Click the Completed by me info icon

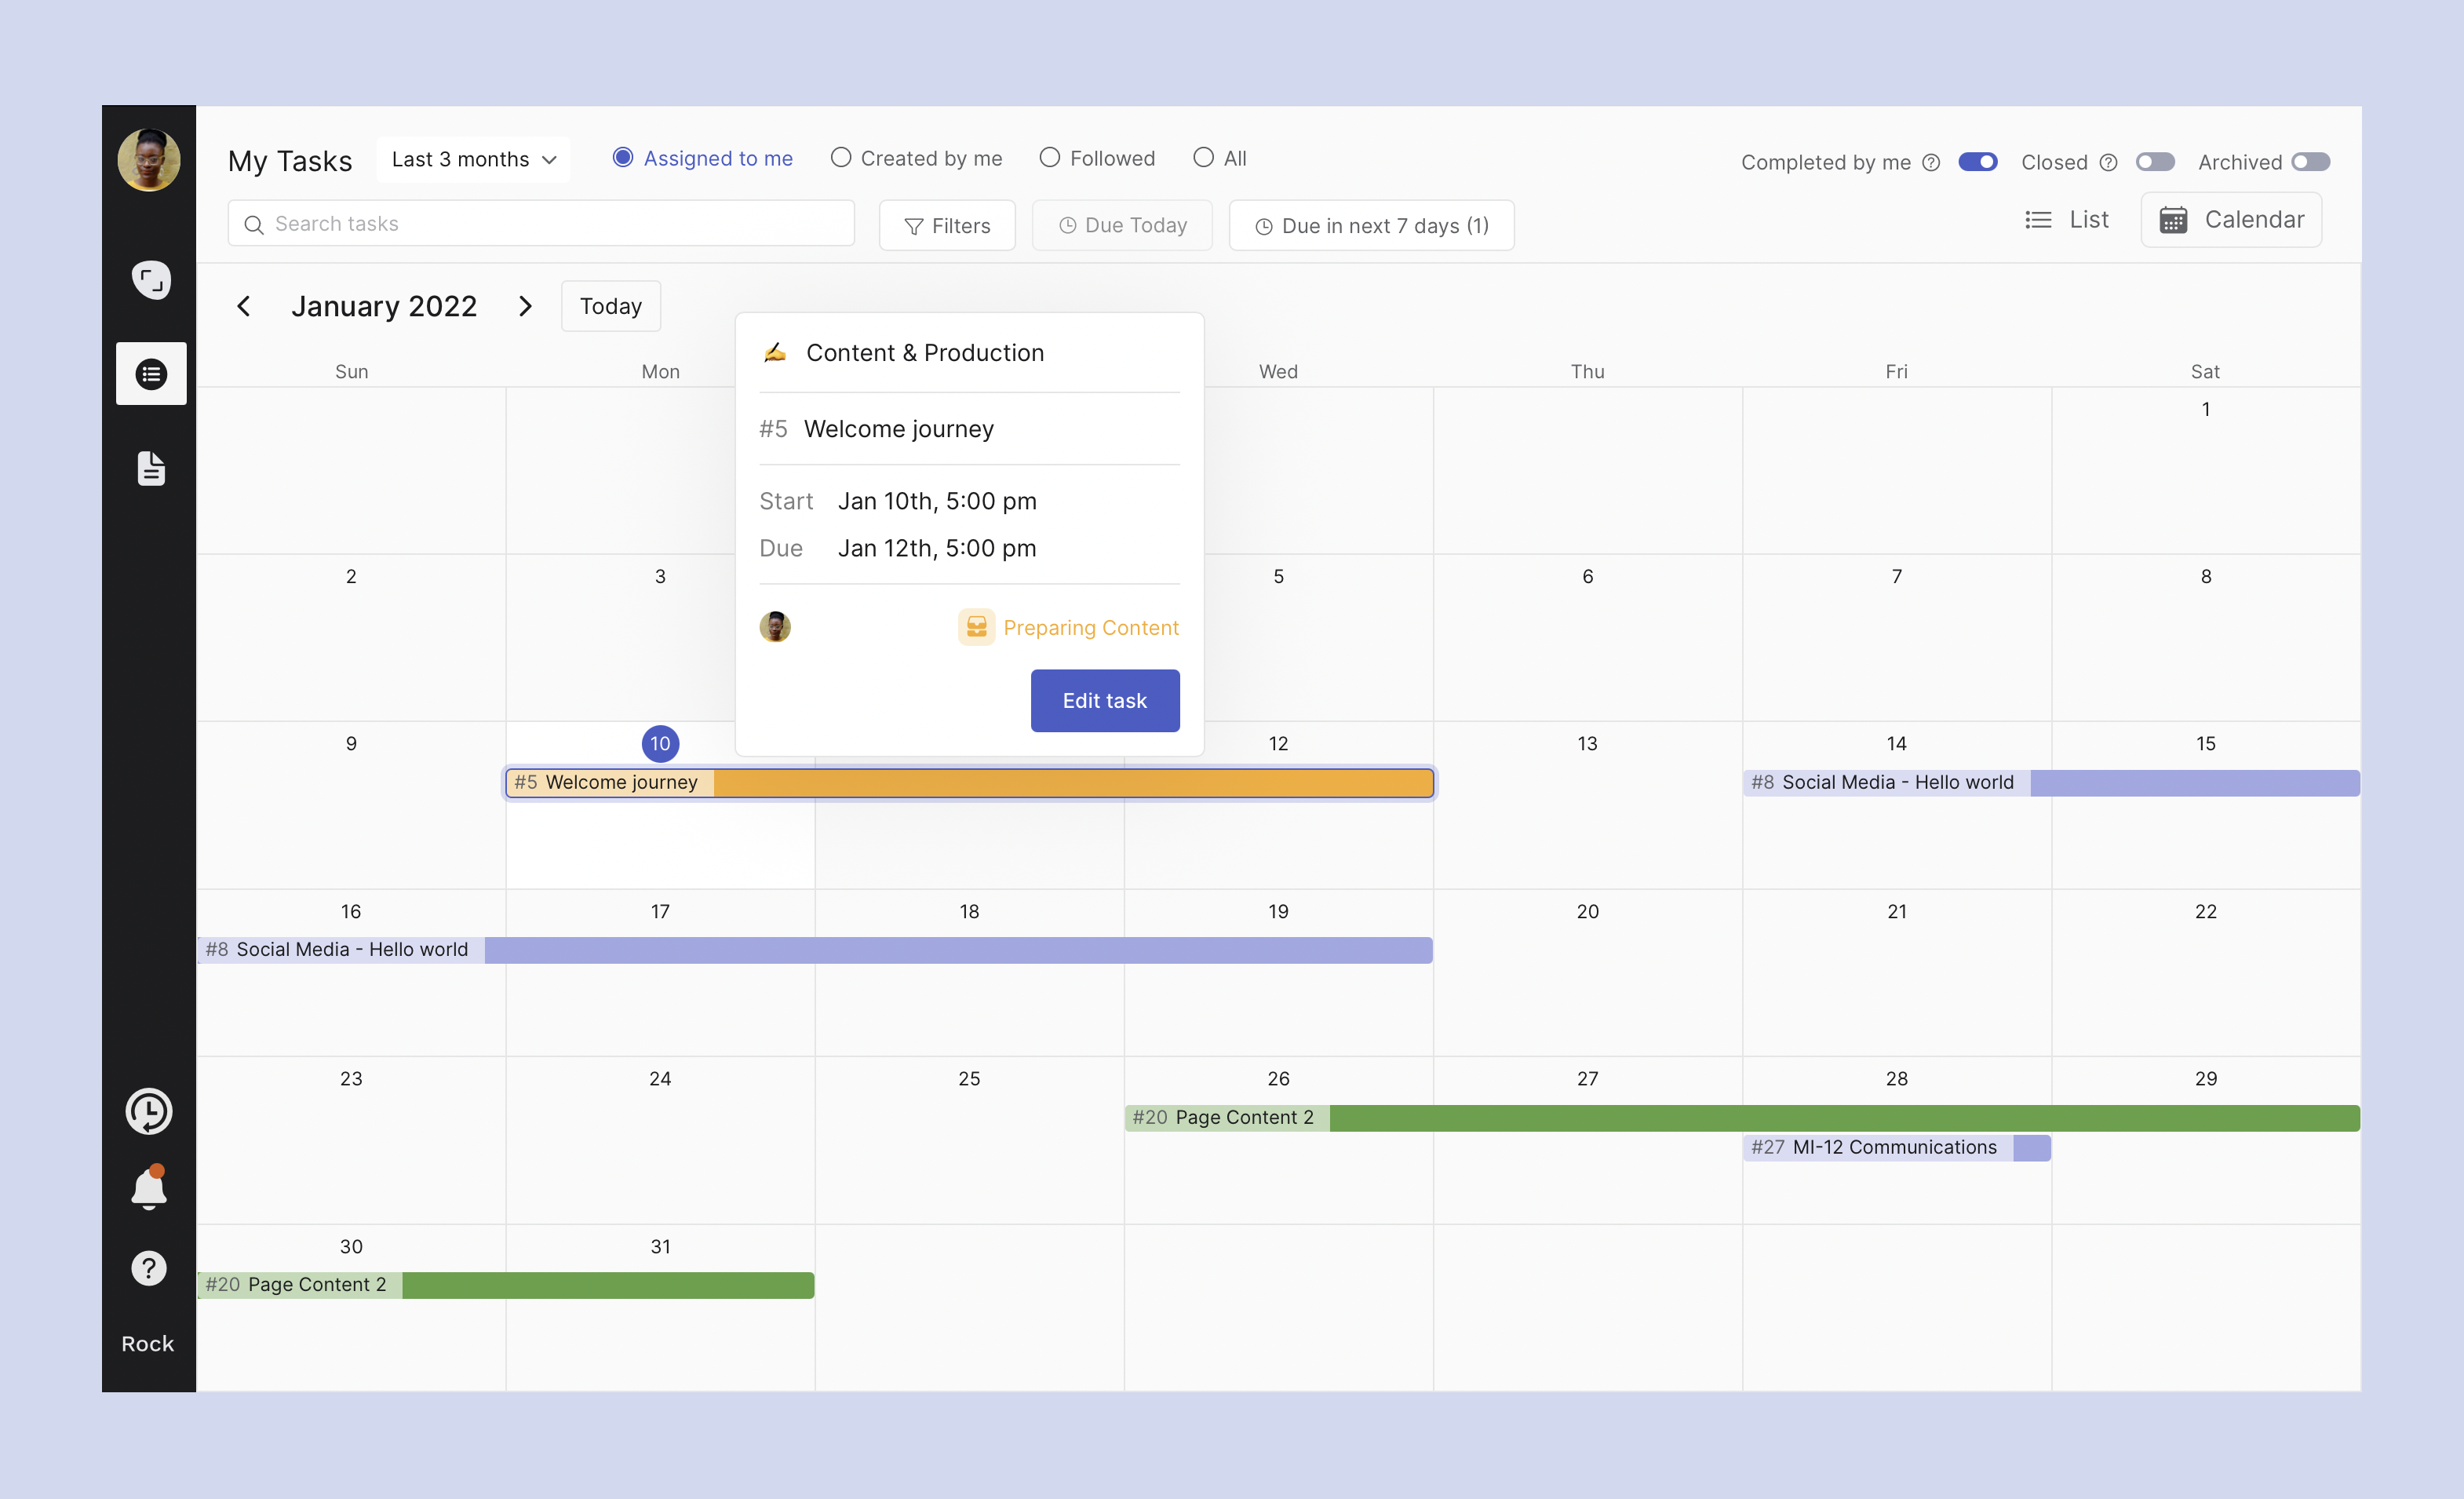point(1932,162)
